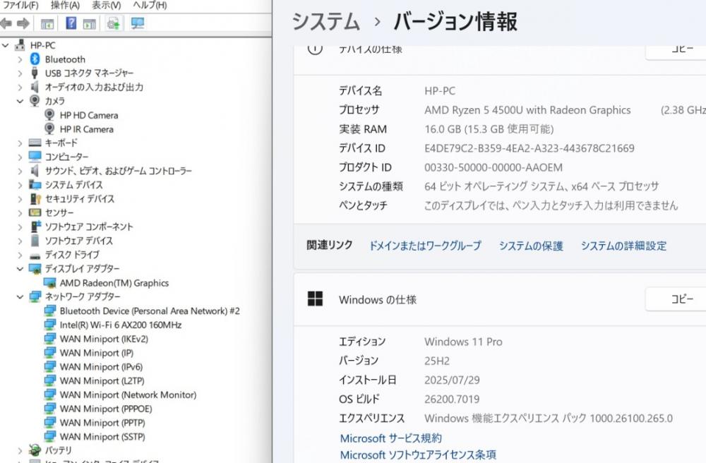
Task: Click the コンピューター monitor icon
Action: pyautogui.click(x=35, y=156)
